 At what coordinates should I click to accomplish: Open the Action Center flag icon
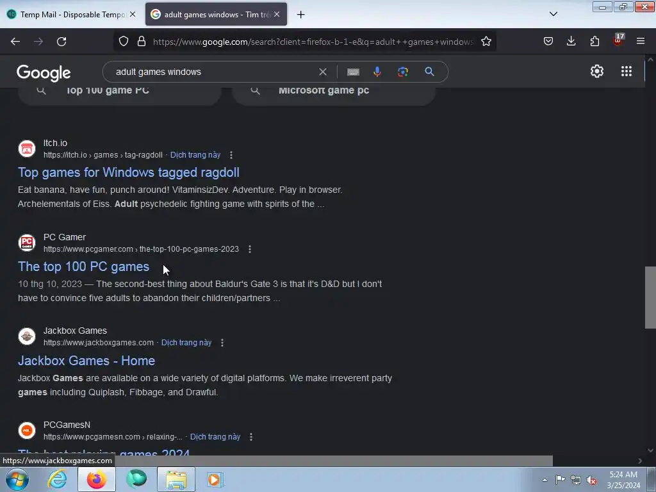pos(560,480)
